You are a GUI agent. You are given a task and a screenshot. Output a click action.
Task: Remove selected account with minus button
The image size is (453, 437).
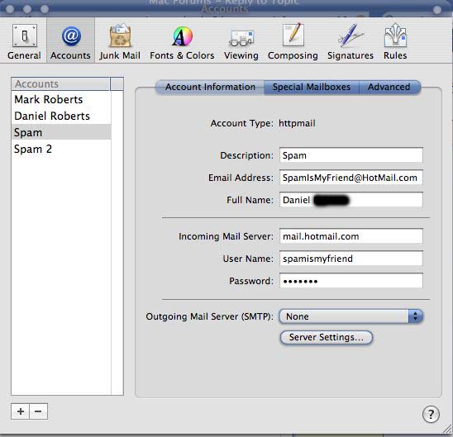[x=38, y=411]
